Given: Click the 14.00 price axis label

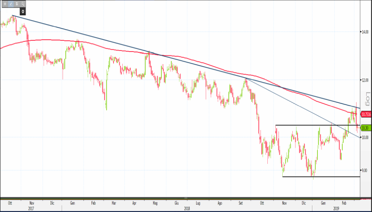Looking at the screenshot, I should pos(365,32).
